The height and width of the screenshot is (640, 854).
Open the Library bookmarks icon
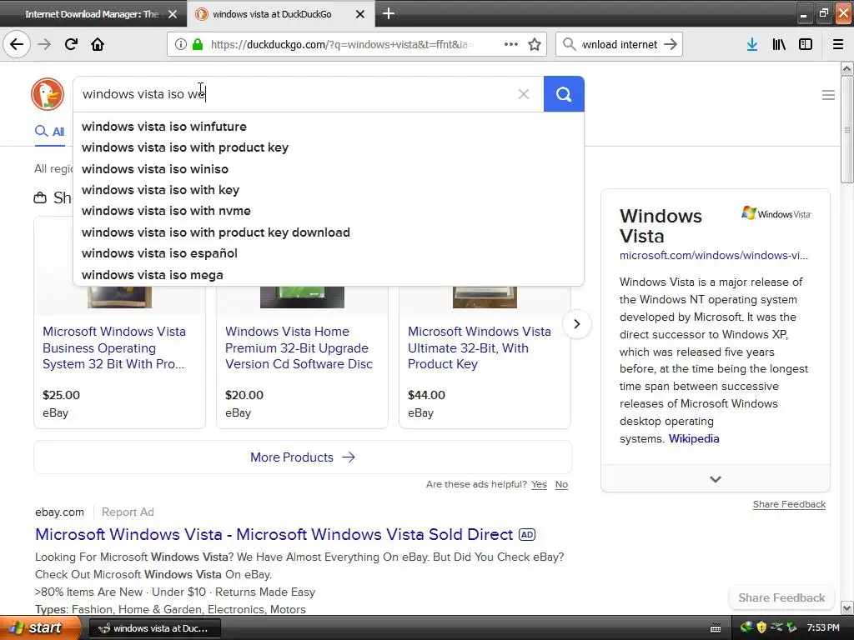(x=779, y=44)
